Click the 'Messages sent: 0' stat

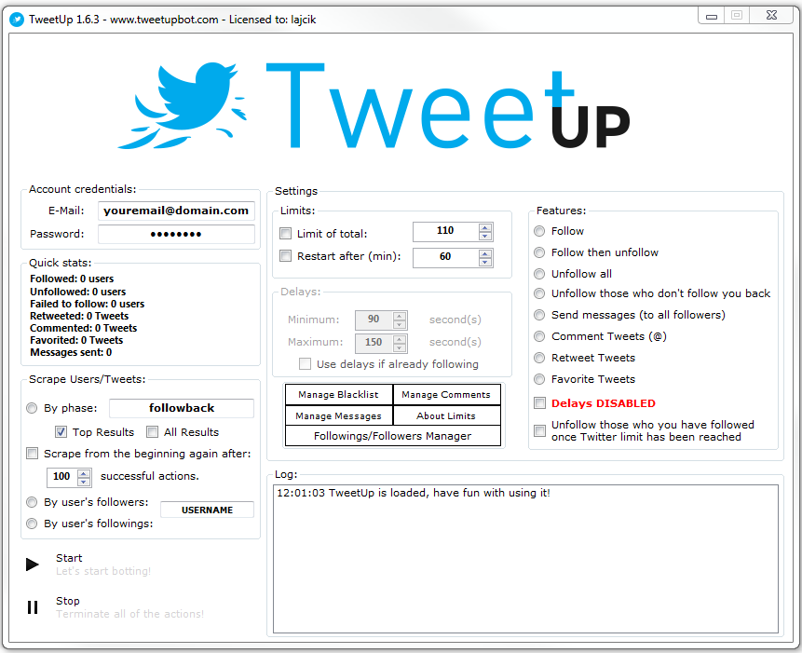point(71,352)
